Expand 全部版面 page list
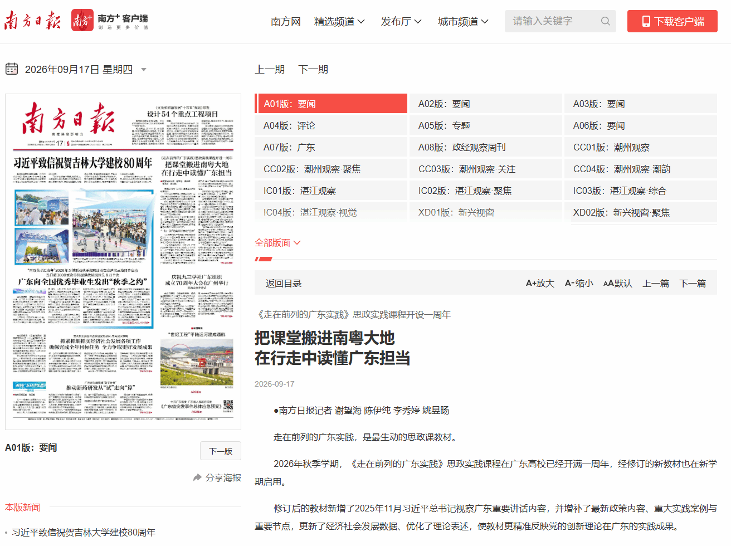The width and height of the screenshot is (731, 546). (x=277, y=242)
